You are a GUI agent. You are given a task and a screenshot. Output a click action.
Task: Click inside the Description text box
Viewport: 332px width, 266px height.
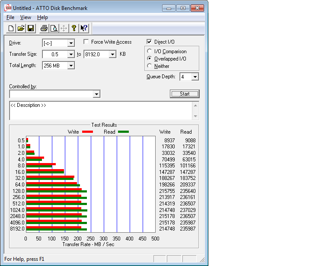coord(101,111)
